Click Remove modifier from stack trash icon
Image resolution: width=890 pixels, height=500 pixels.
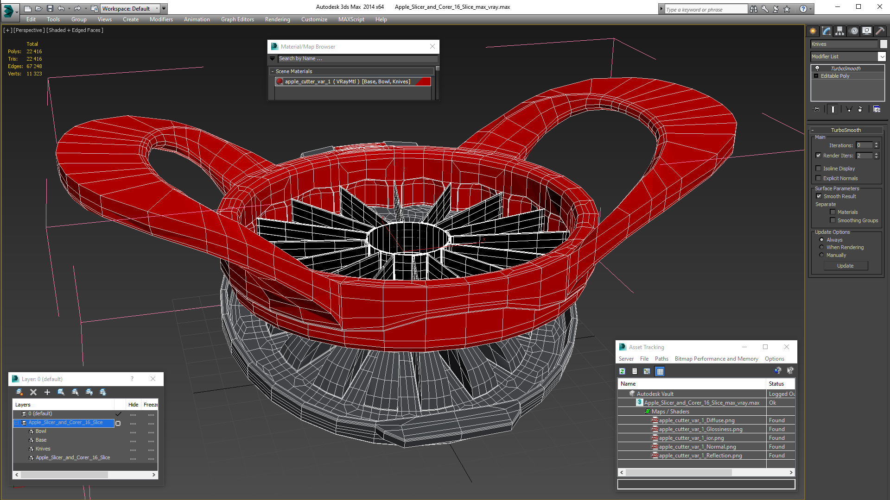pyautogui.click(x=860, y=109)
